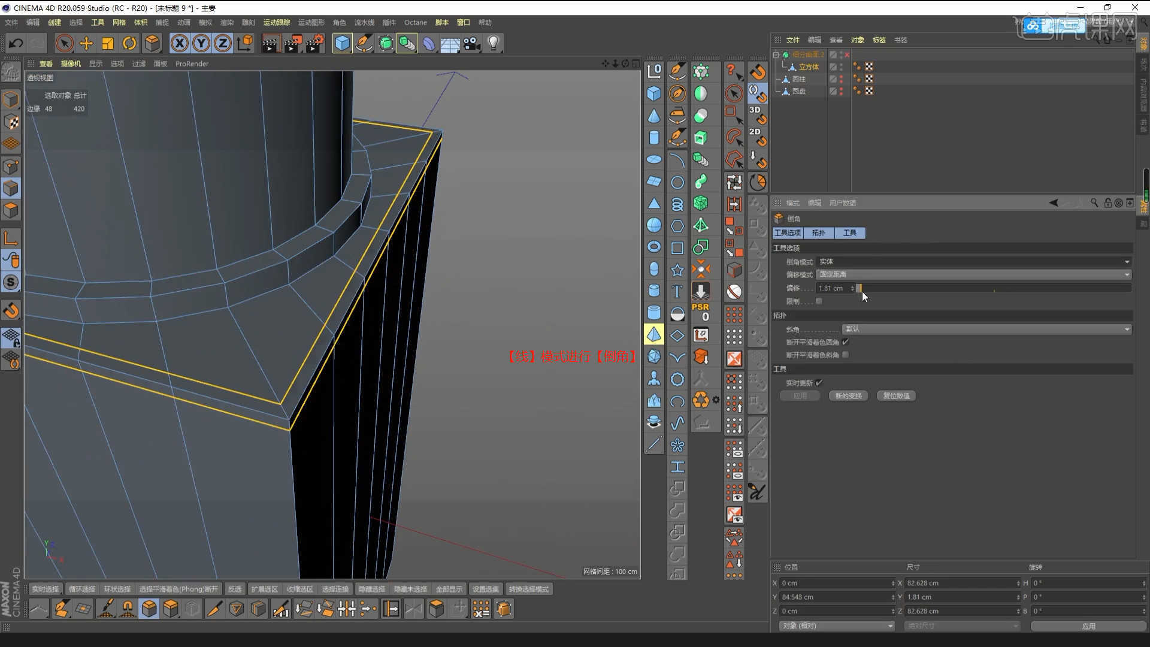The image size is (1150, 647).
Task: Click the Undo arrow icon
Action: [16, 43]
